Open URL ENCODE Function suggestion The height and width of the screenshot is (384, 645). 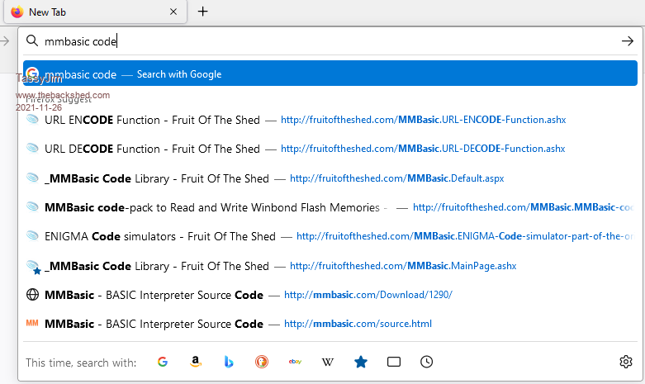[x=152, y=120]
